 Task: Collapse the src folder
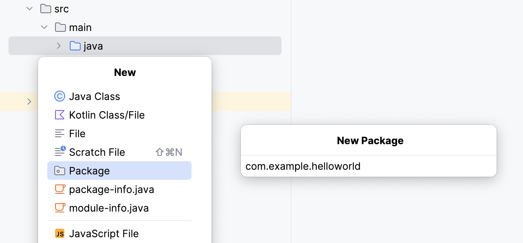(x=29, y=8)
